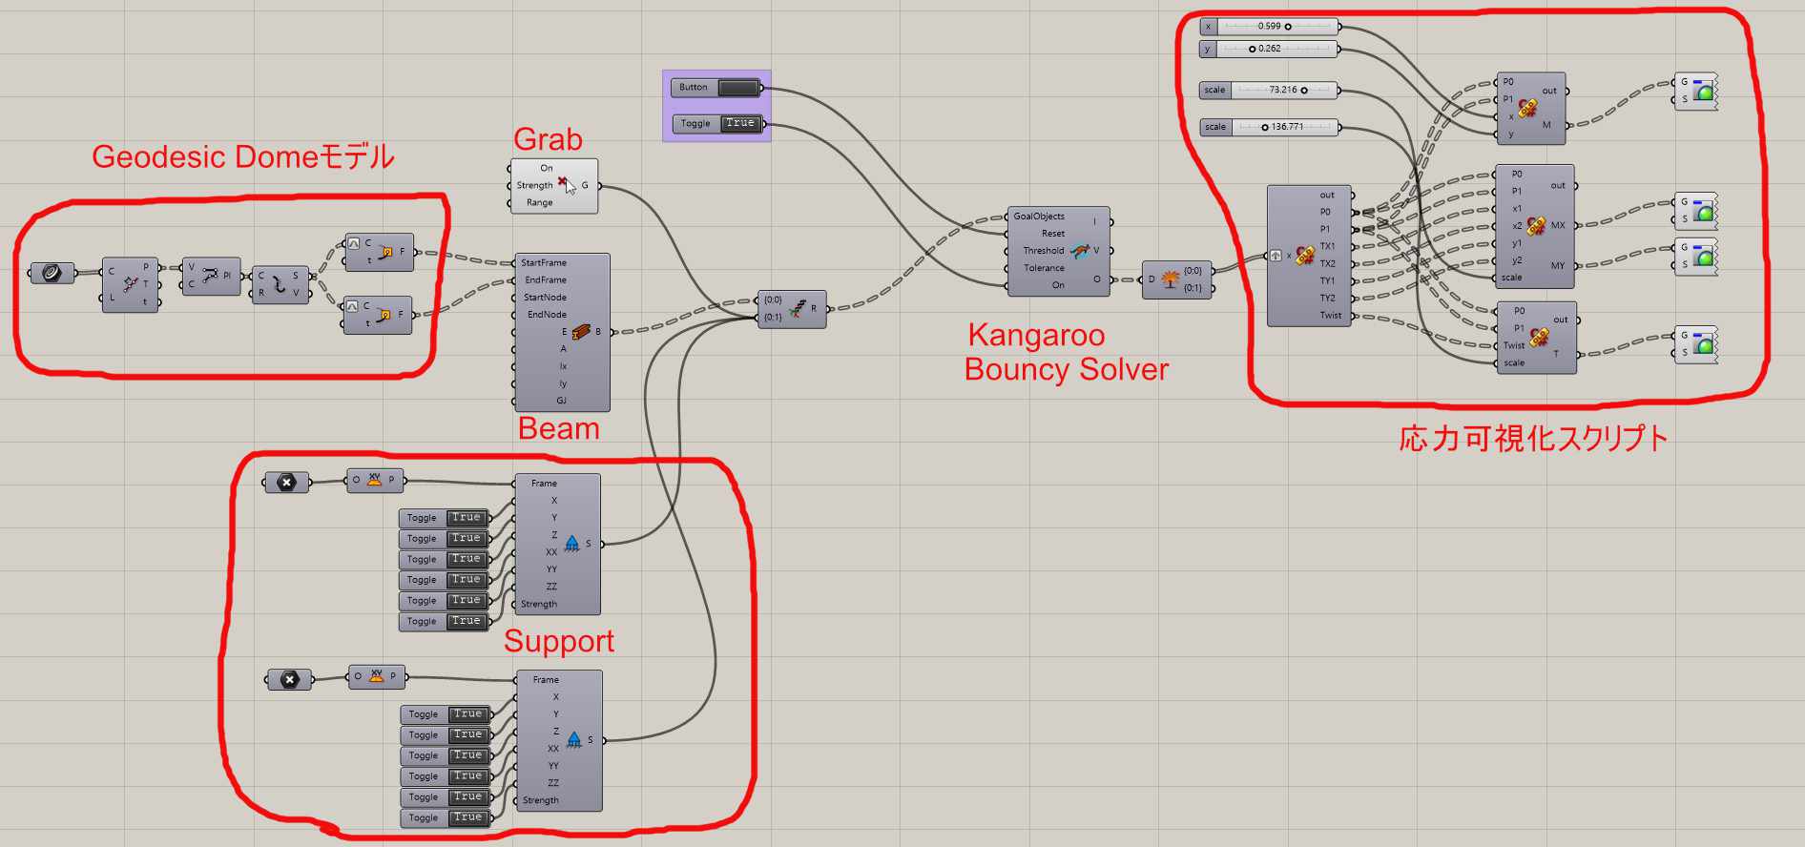Flip the True toggle beside the Button
The height and width of the screenshot is (847, 1805).
[740, 123]
